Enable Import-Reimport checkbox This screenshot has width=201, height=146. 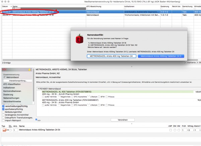click(x=3, y=120)
